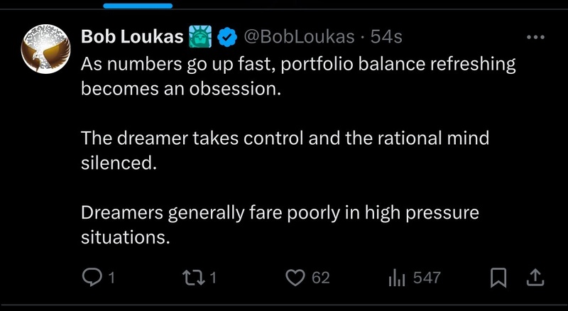Click the sentence starting "Dreamers generally fare poorly"
This screenshot has height=311, width=568.
(x=280, y=212)
